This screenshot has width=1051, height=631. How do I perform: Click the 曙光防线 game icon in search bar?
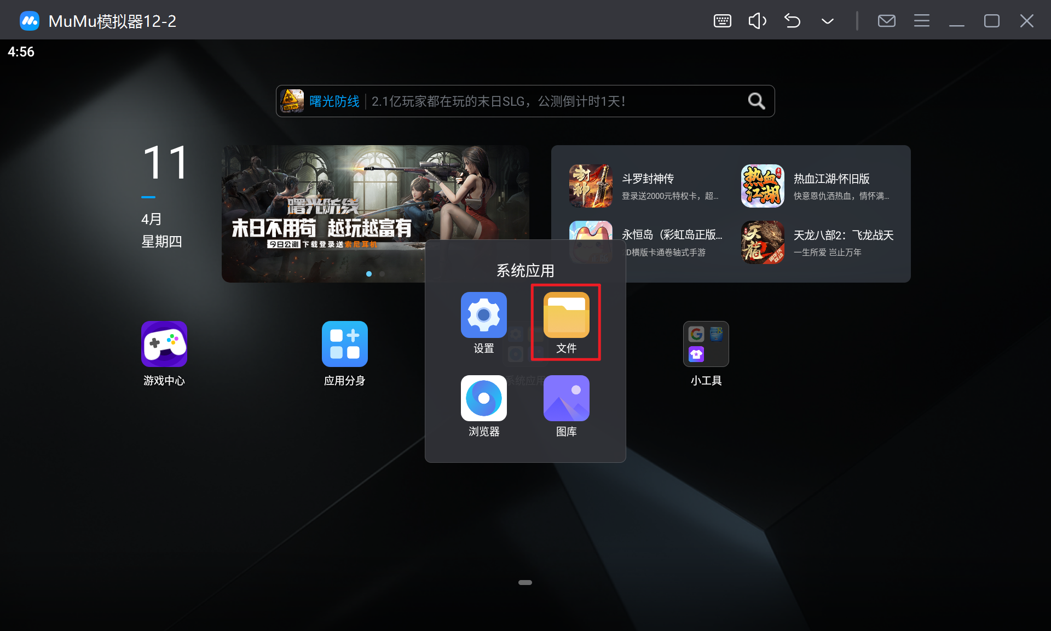(292, 101)
